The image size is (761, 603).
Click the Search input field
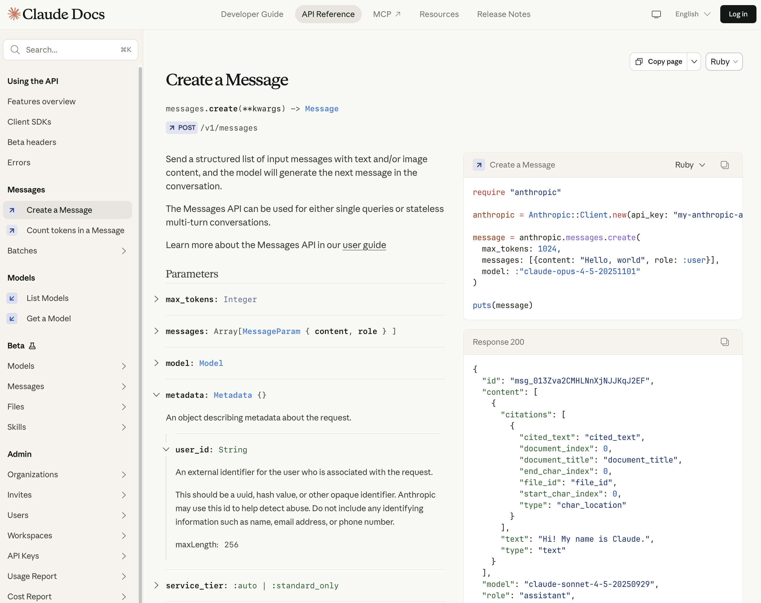tap(71, 50)
